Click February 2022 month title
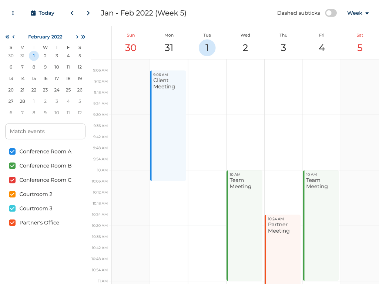 click(45, 37)
